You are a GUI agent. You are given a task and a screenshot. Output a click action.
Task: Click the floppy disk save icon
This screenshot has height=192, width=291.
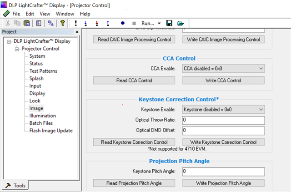tap(169, 23)
